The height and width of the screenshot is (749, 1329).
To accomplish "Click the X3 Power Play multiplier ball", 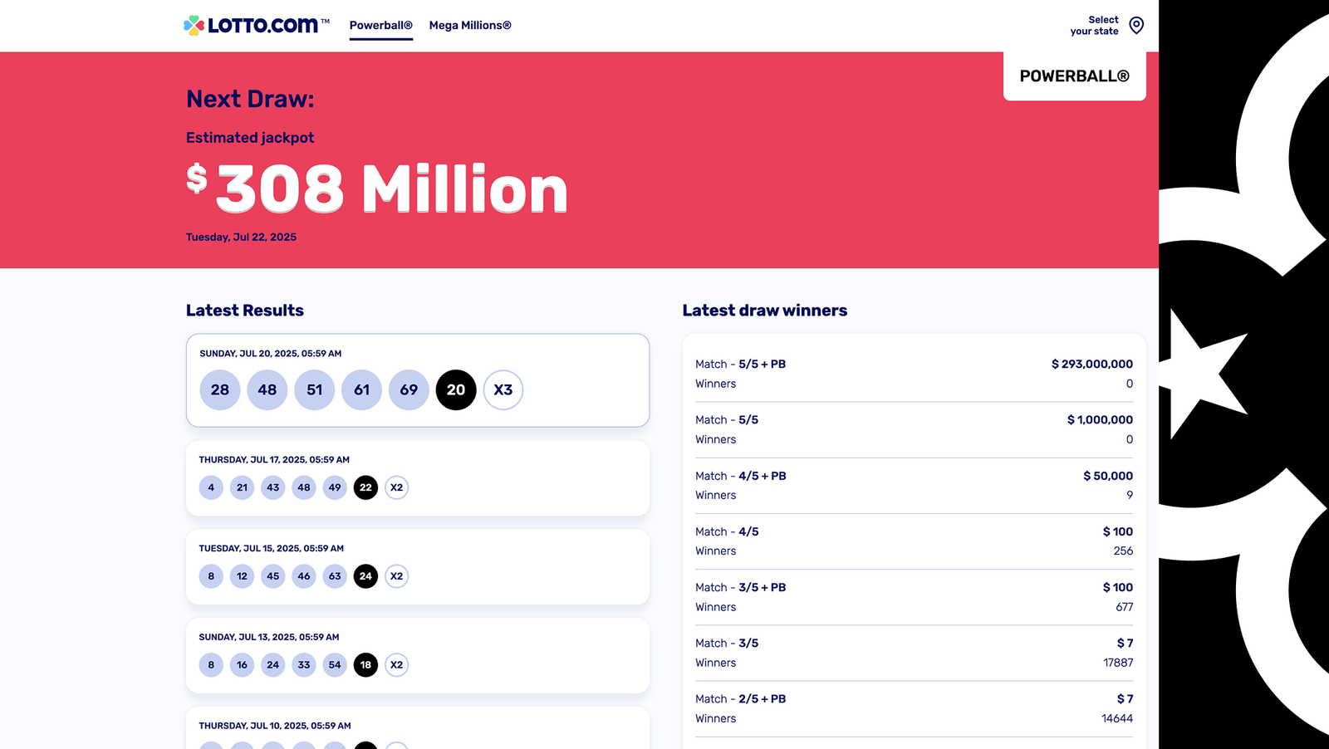I will coord(503,389).
